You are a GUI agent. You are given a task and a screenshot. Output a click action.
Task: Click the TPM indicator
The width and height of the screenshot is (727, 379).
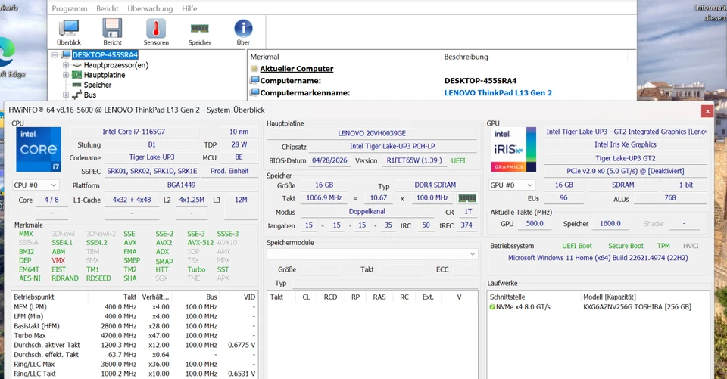point(663,246)
